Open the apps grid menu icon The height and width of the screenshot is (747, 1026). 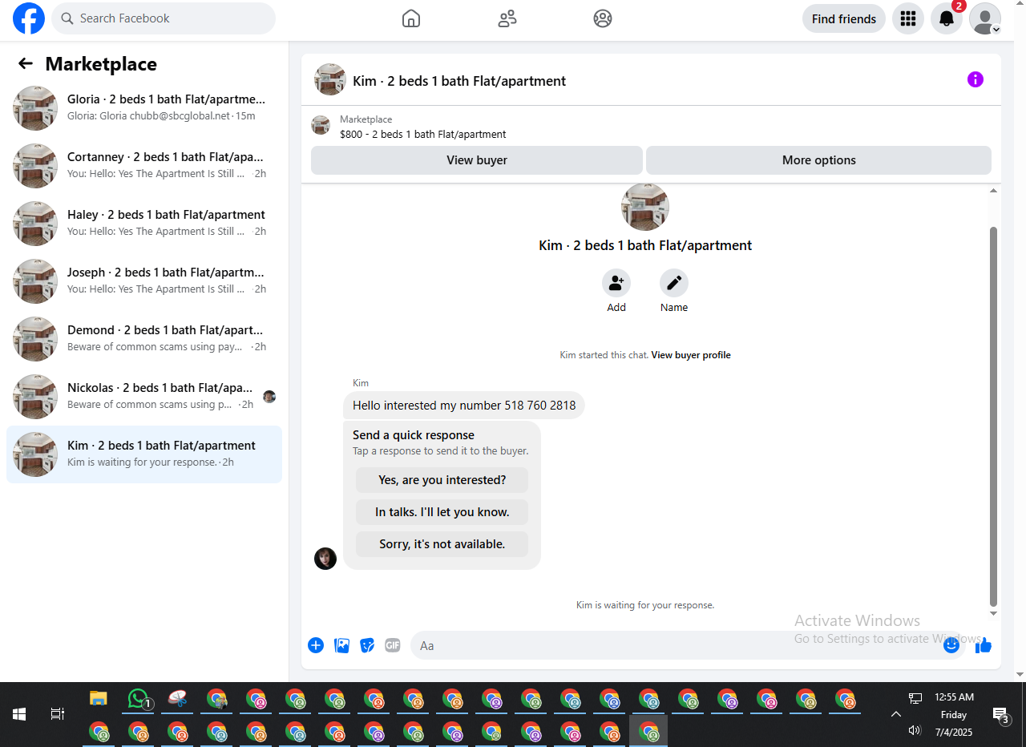pos(908,18)
